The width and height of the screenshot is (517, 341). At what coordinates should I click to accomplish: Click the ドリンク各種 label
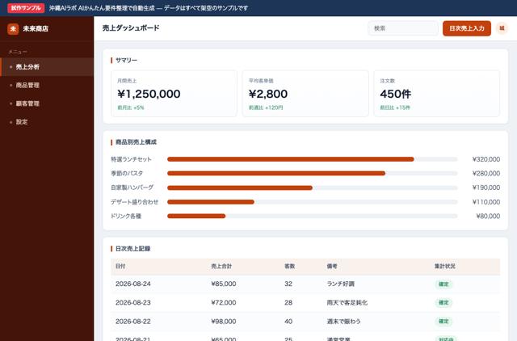[126, 216]
